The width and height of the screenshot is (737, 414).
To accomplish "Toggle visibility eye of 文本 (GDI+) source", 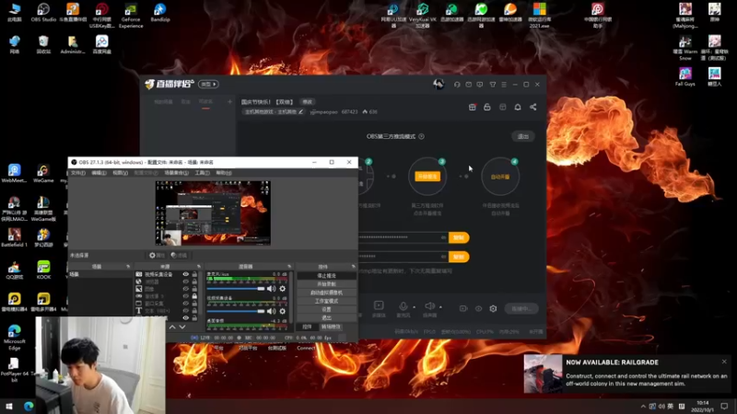I will [x=186, y=310].
